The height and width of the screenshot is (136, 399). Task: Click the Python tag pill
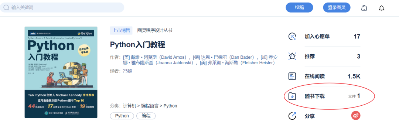pos(122,116)
